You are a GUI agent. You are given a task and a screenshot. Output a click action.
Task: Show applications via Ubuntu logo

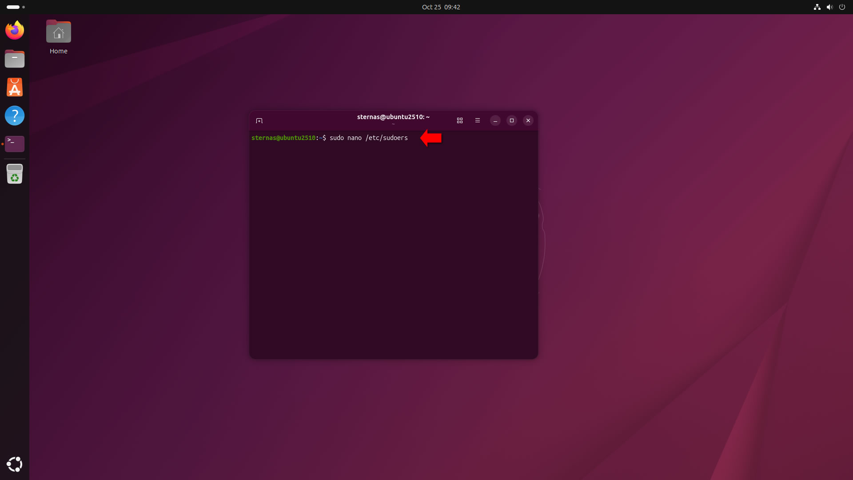click(15, 464)
